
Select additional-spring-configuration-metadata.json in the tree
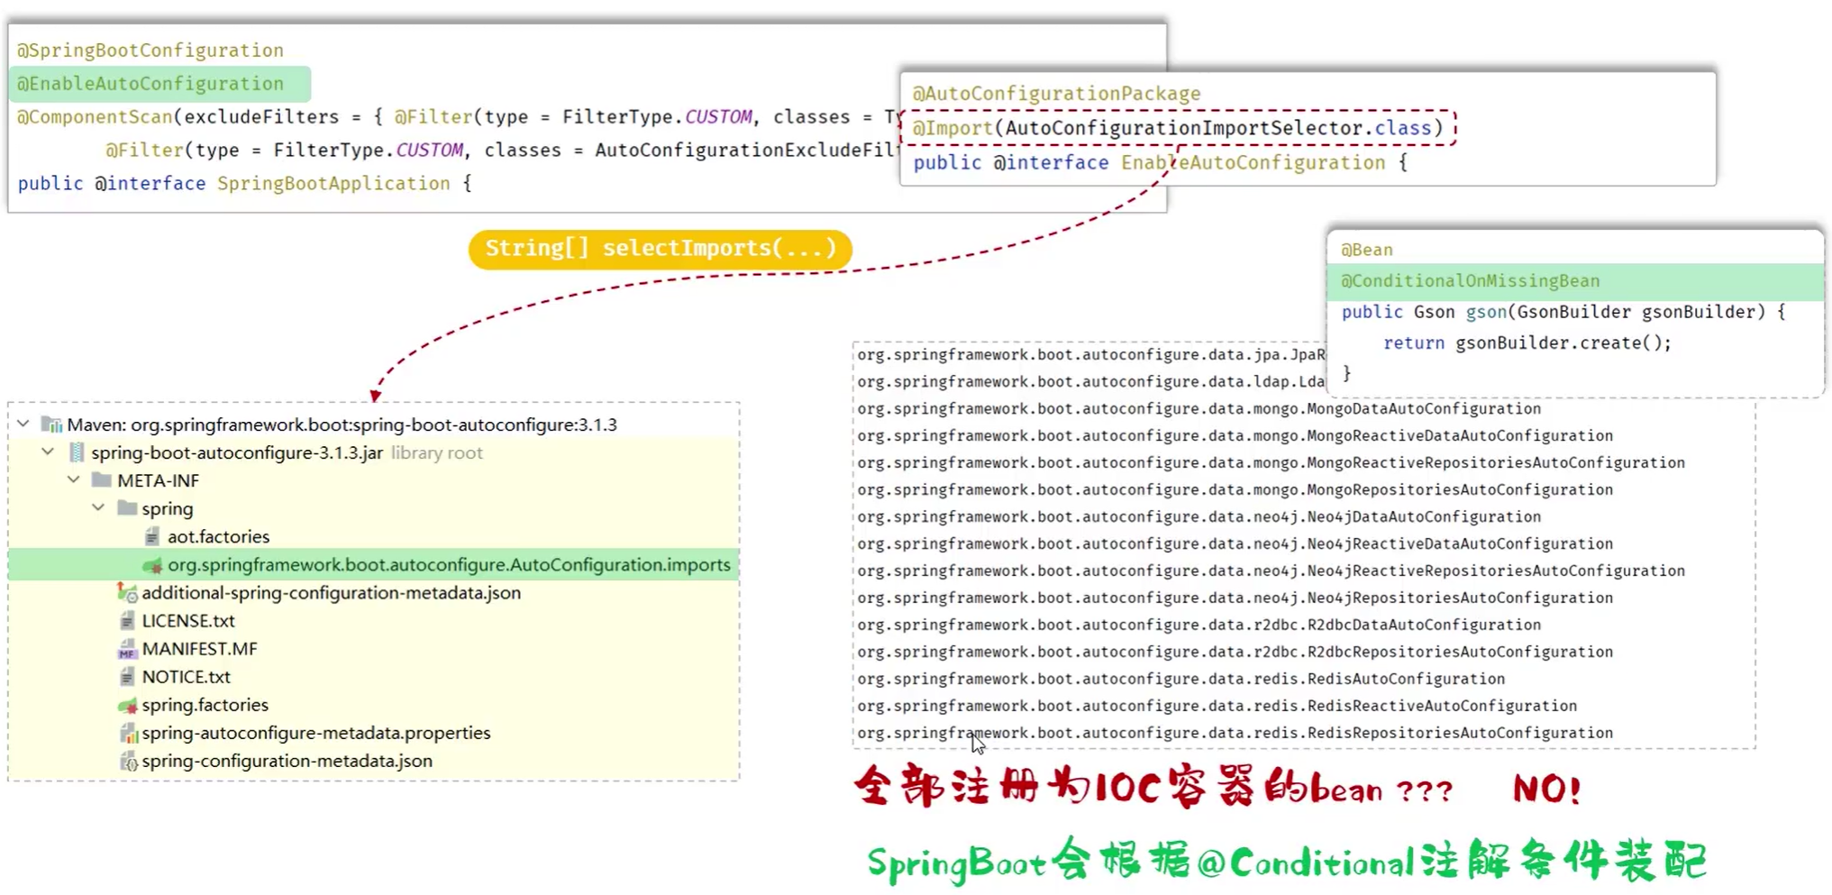[x=331, y=592]
